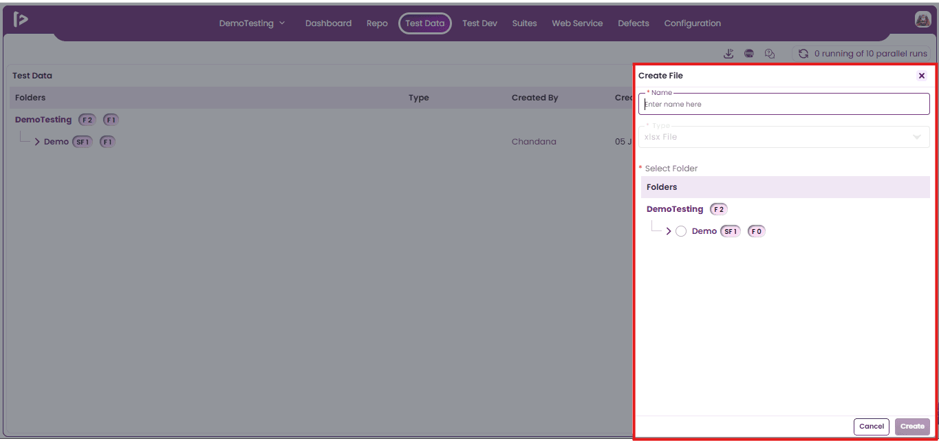Click the Folders header in Select Folder
Screen dimensions: 939x441
[x=662, y=187]
